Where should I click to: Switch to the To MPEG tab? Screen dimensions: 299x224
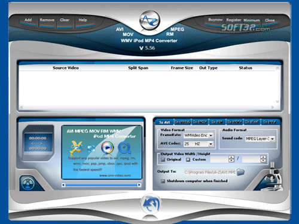click(182, 122)
